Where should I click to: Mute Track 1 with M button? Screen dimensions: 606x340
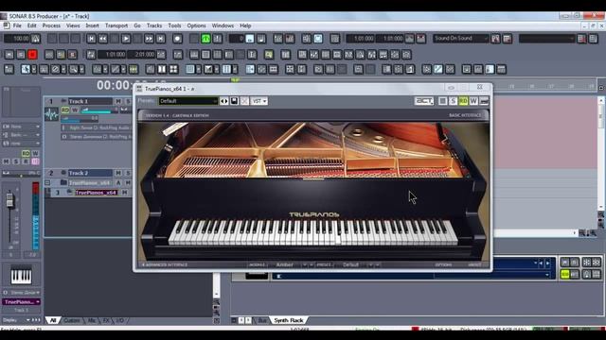(118, 101)
